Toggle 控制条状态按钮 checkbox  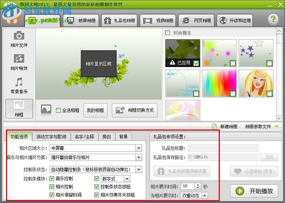click(x=97, y=187)
